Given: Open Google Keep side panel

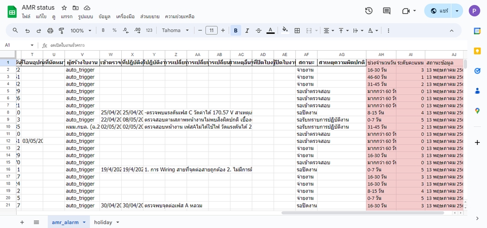Looking at the screenshot, I should coord(477,51).
